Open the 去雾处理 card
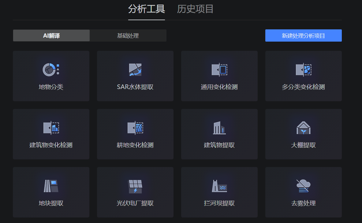362x223 pixels. coord(303,192)
